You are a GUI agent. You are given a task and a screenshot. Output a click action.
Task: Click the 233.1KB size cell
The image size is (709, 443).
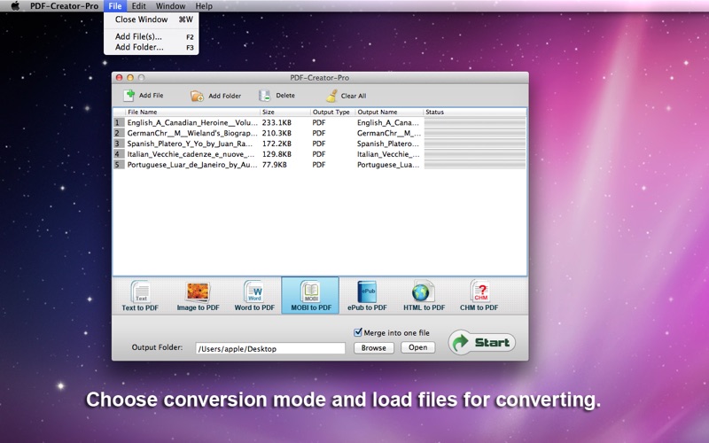pyautogui.click(x=277, y=122)
